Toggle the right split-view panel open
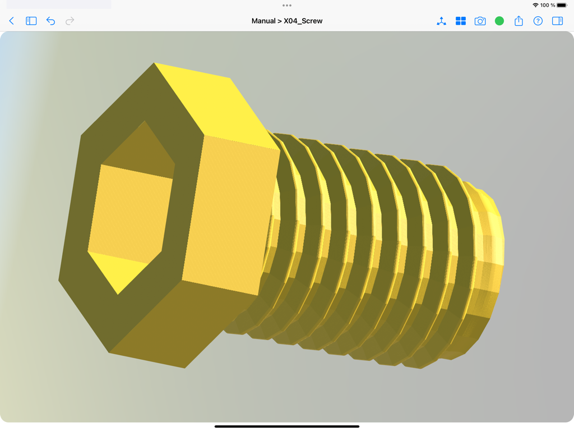Screen dimensions: 574x431 (x=557, y=21)
